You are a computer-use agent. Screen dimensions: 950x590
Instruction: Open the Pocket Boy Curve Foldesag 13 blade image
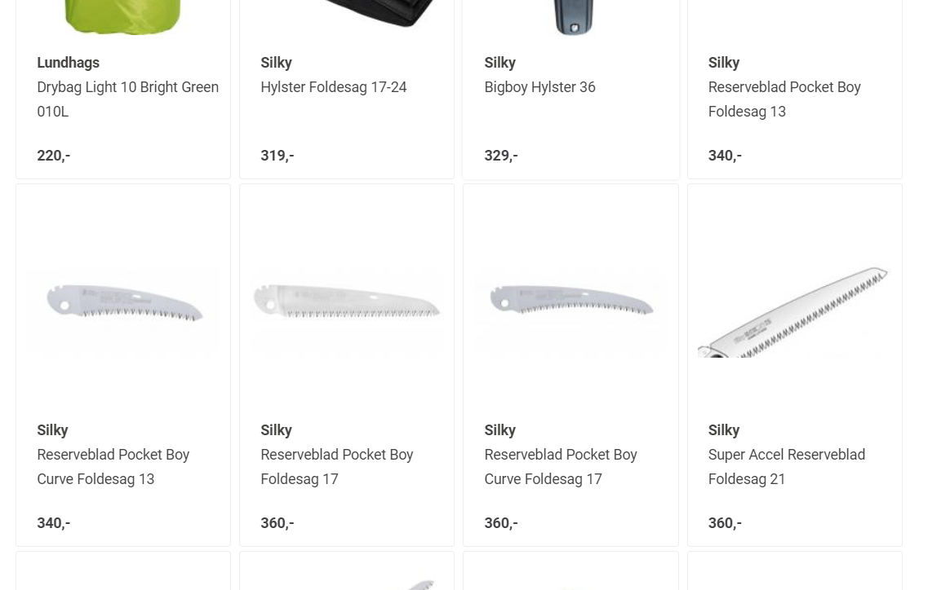click(123, 305)
